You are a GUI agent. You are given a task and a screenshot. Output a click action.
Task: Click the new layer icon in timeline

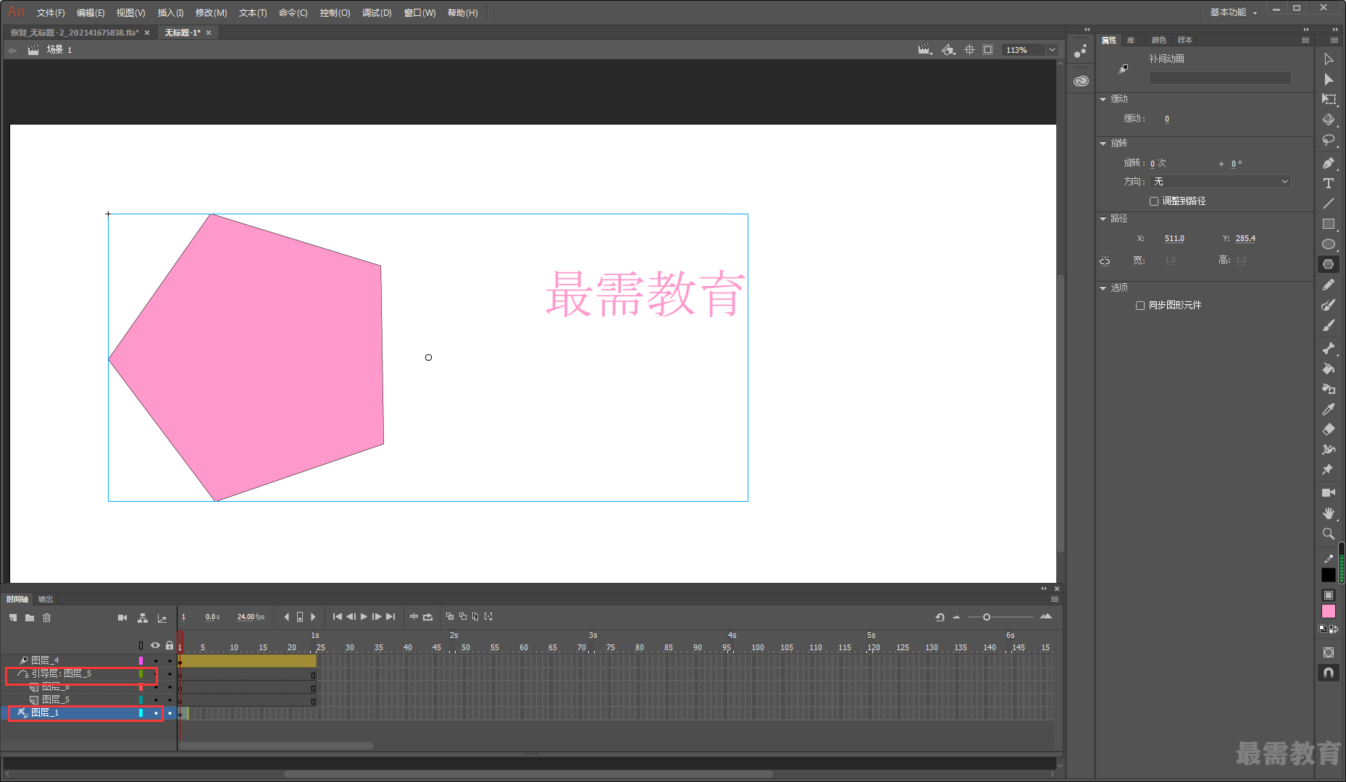click(13, 618)
